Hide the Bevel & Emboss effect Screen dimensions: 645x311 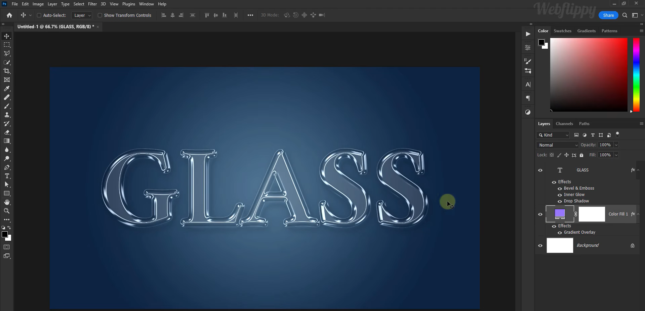(560, 189)
